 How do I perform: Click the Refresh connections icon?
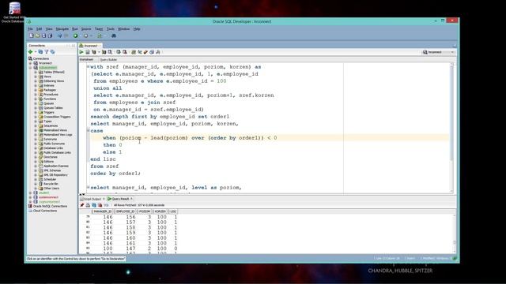pyautogui.click(x=40, y=52)
